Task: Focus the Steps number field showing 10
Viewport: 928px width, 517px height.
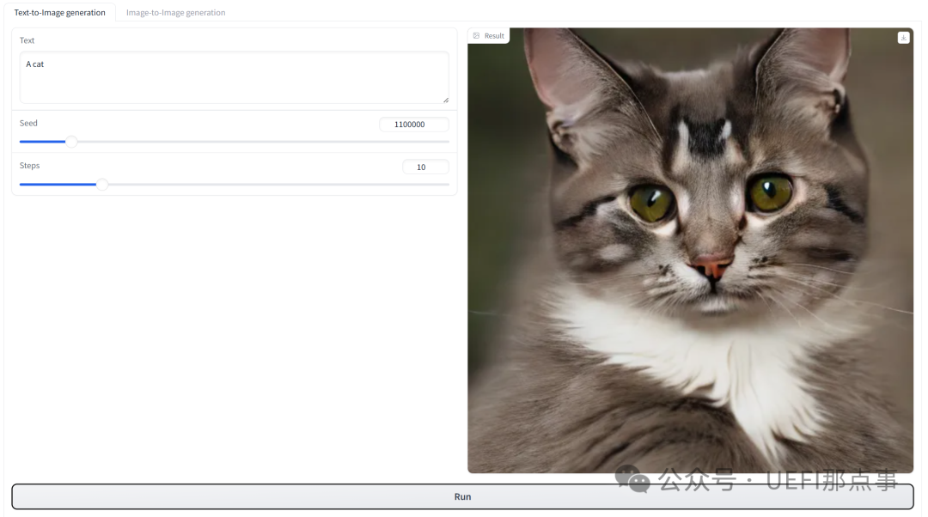Action: click(x=424, y=167)
